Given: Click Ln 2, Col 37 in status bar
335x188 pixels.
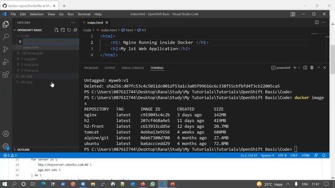Looking at the screenshot, I should coord(249,156).
